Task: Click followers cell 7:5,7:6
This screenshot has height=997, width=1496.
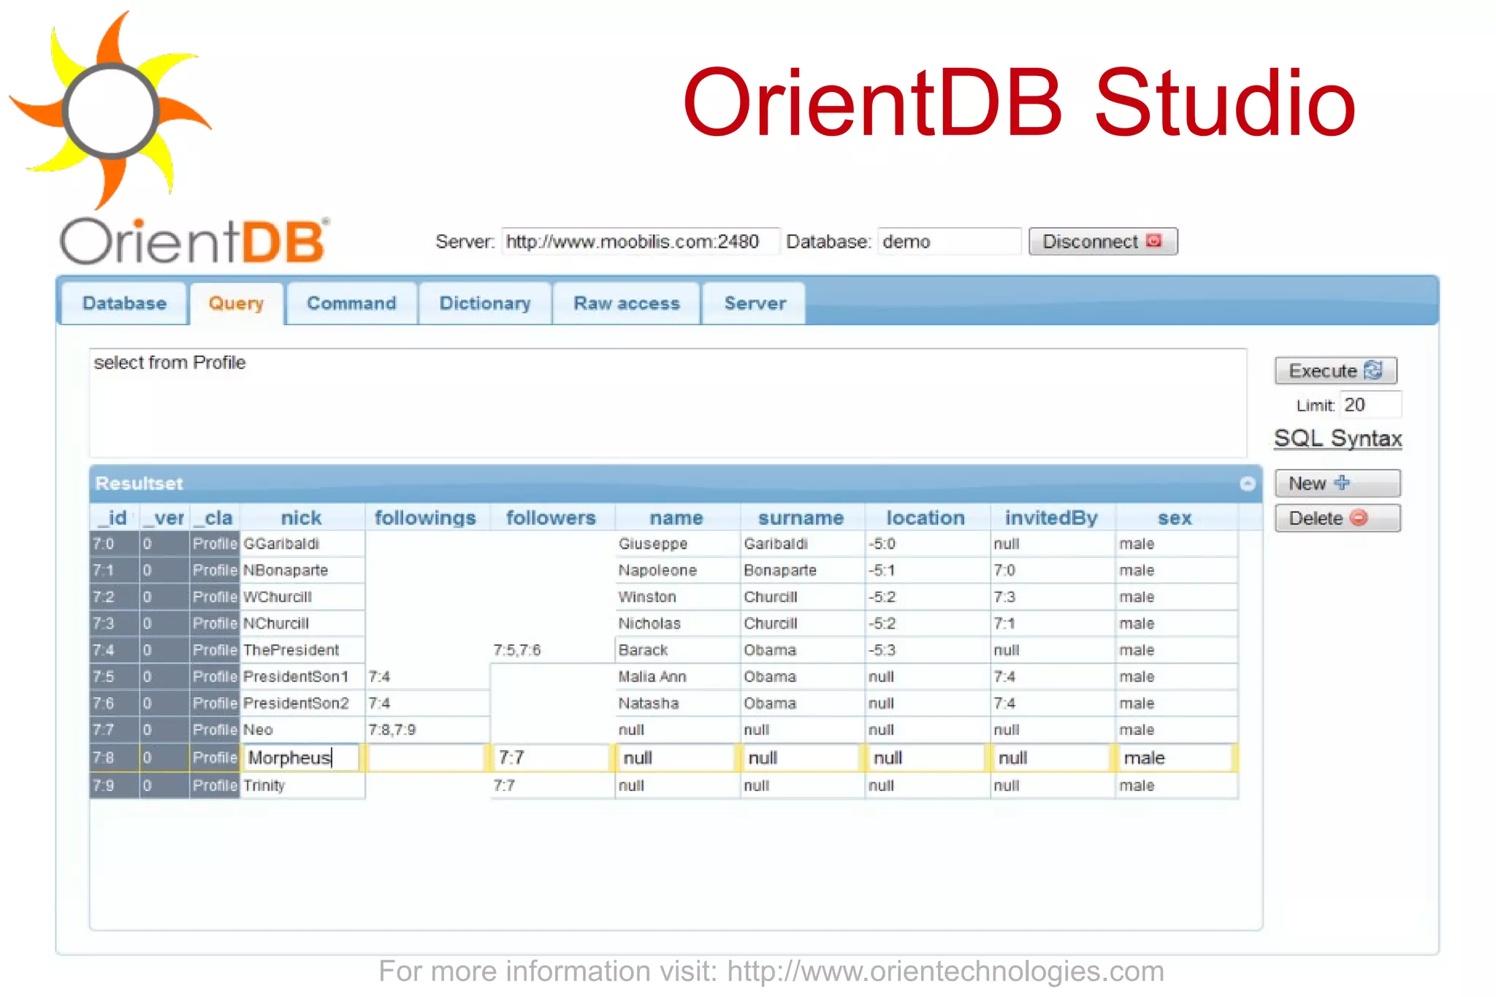Action: coord(552,650)
